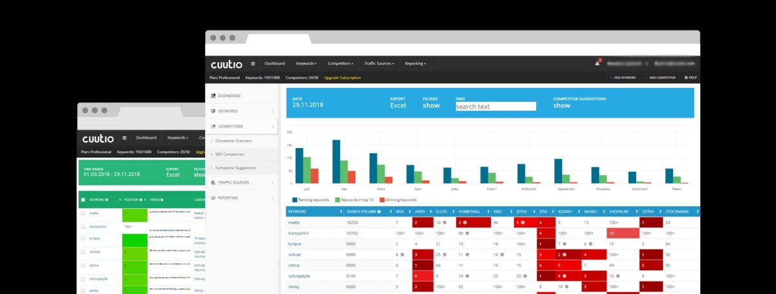Go to Dashboard in top navigation bar
The width and height of the screenshot is (776, 294).
pos(274,64)
